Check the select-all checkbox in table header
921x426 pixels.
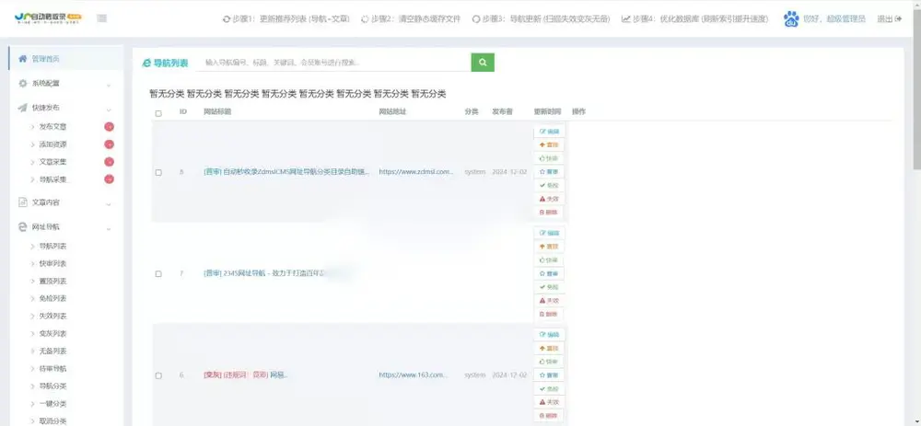(158, 113)
